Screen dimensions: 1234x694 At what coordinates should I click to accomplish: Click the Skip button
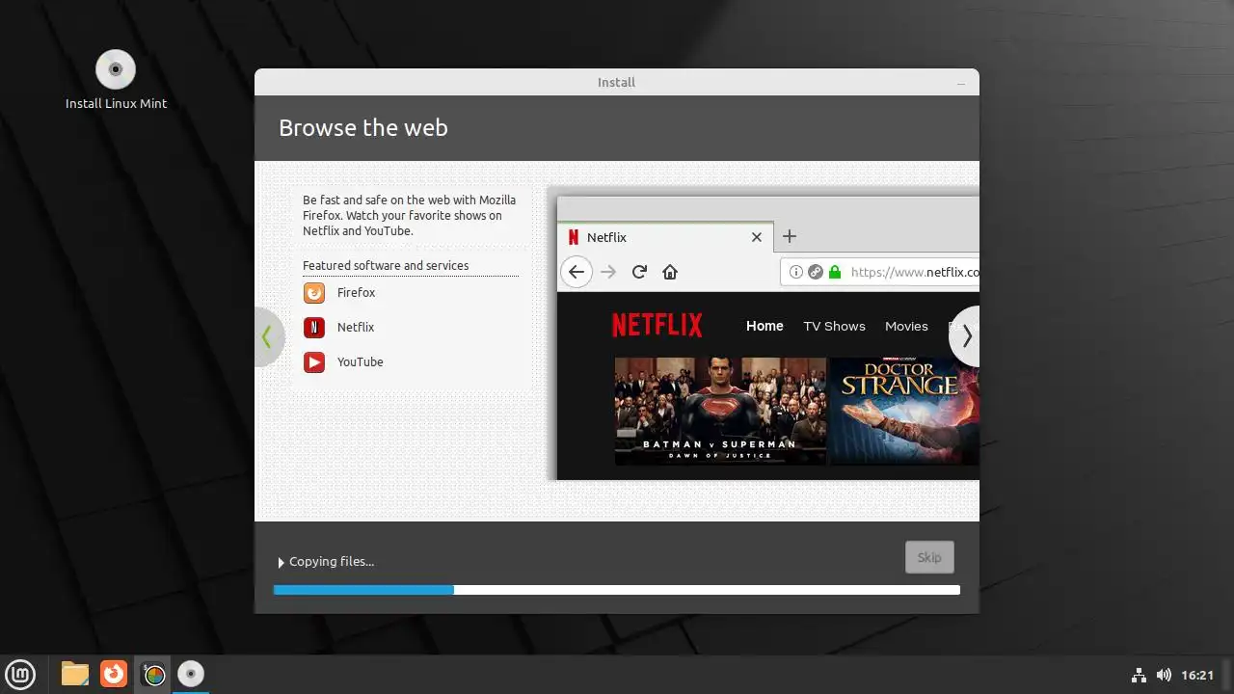[929, 557]
